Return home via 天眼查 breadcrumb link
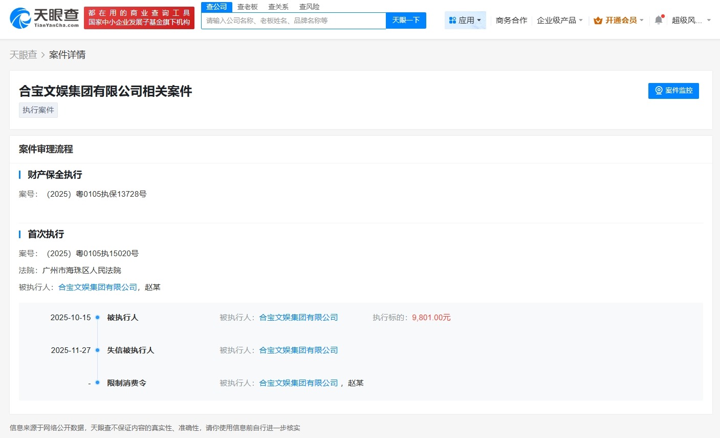 (23, 54)
